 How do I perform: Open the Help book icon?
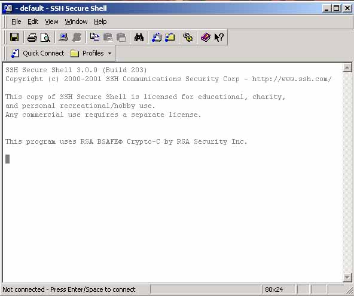[x=206, y=37]
